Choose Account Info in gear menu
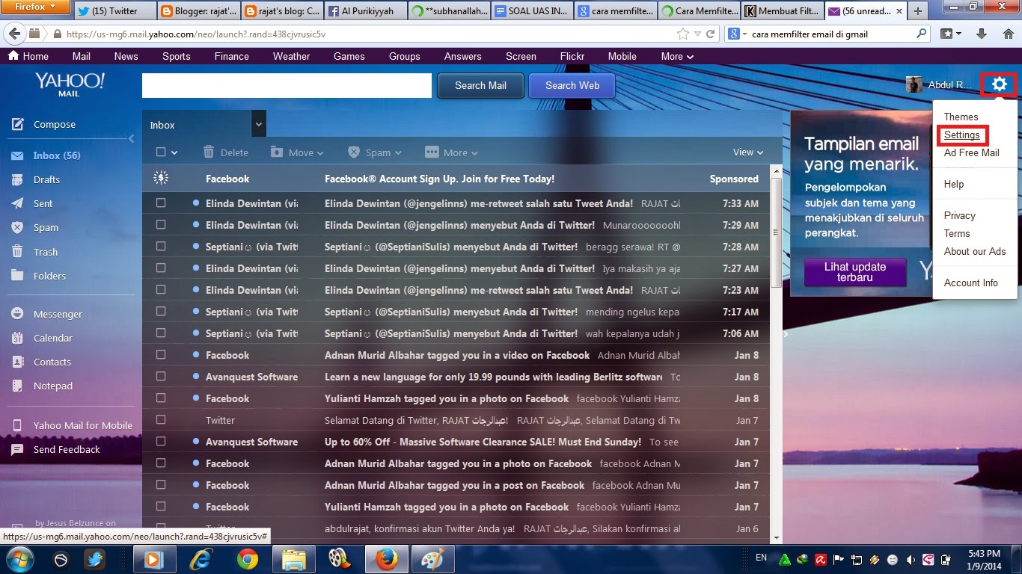Viewport: 1022px width, 574px height. (970, 283)
